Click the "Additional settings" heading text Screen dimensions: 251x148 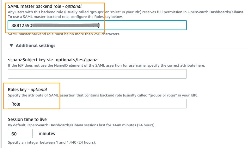35,46
